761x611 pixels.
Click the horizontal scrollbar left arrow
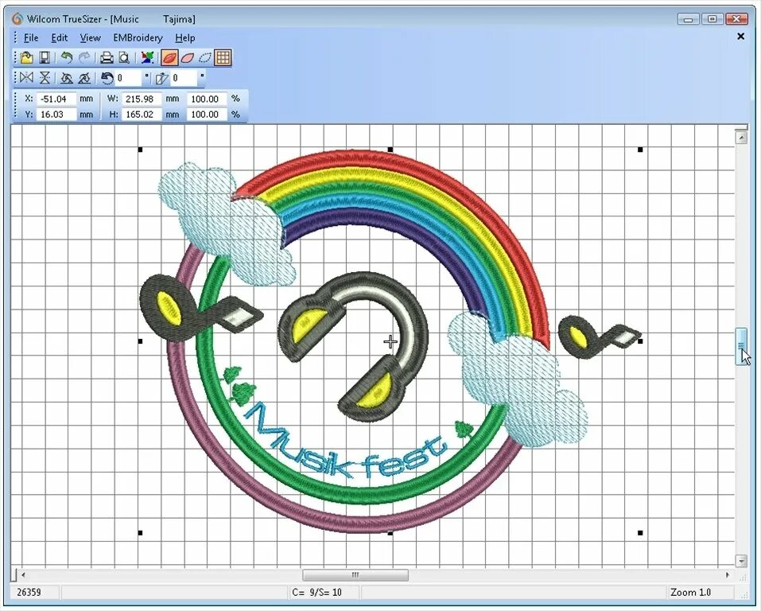23,575
